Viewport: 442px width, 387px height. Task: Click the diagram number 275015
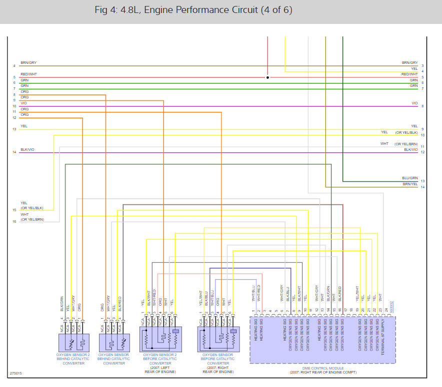[x=16, y=373]
